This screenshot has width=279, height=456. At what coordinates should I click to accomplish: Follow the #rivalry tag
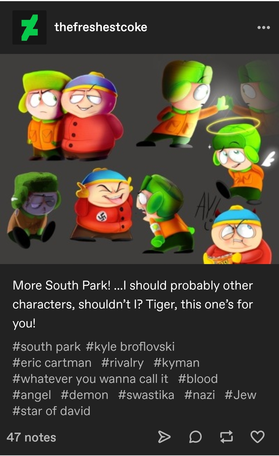(123, 363)
